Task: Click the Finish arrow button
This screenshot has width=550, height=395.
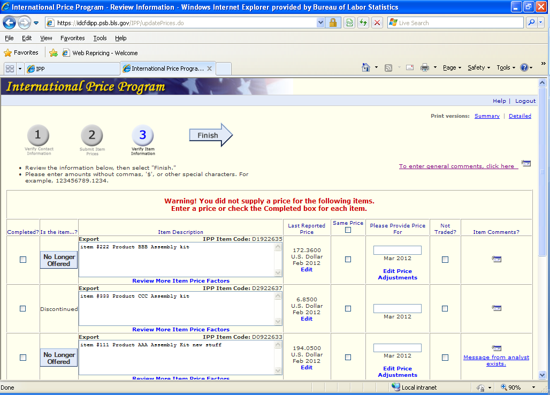Action: (x=211, y=135)
